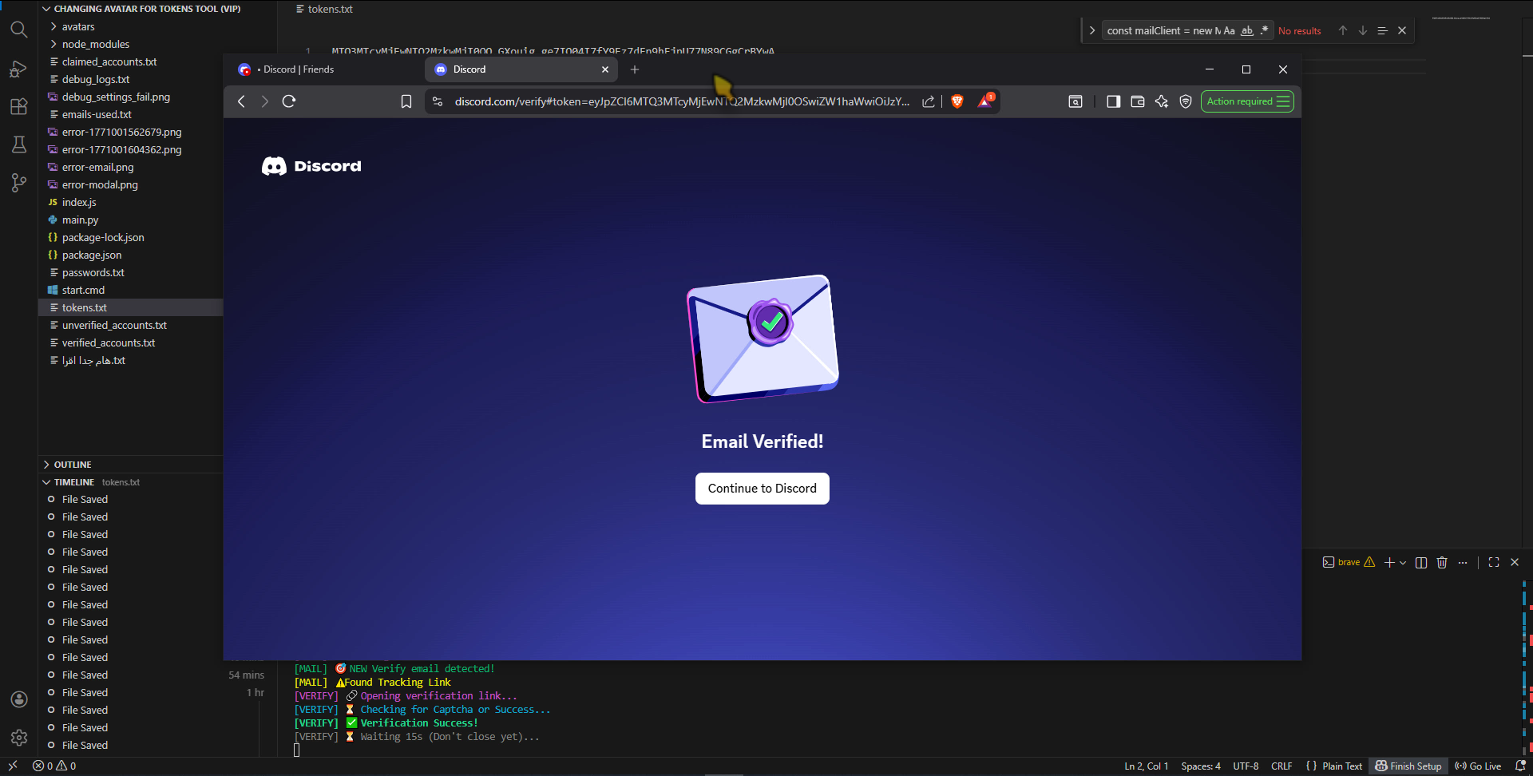This screenshot has width=1533, height=776.
Task: Open Brave Wallet from the toolbar
Action: click(x=1138, y=101)
